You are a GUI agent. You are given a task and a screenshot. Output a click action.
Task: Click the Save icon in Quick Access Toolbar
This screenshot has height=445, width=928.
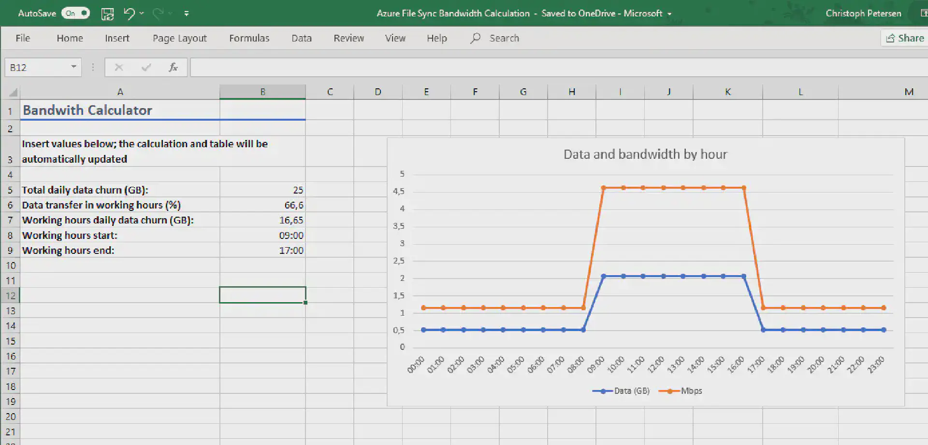pyautogui.click(x=107, y=13)
